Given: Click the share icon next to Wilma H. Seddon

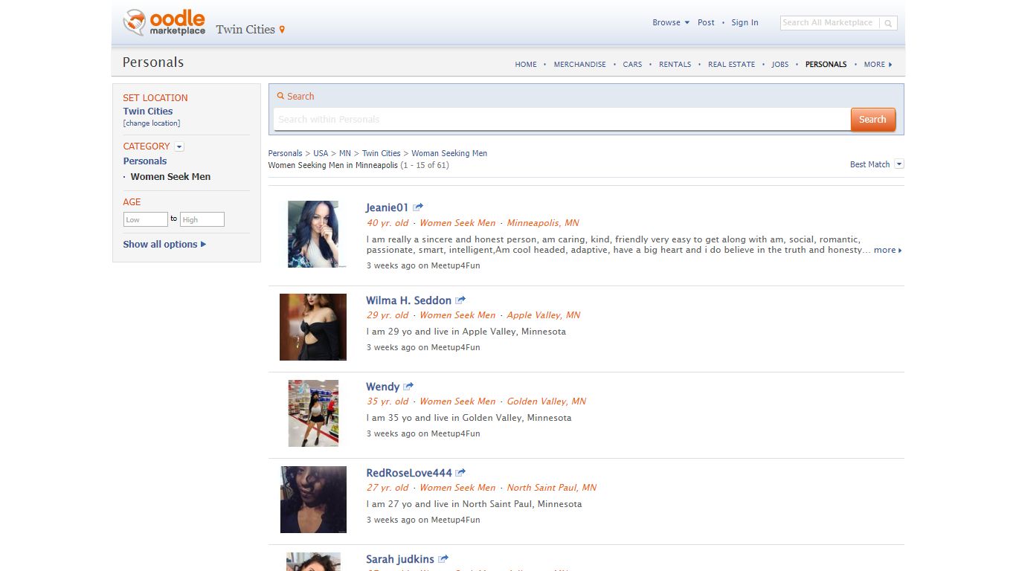Looking at the screenshot, I should 460,300.
